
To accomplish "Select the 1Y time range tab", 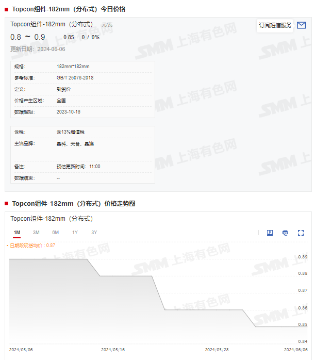I will click(x=75, y=233).
